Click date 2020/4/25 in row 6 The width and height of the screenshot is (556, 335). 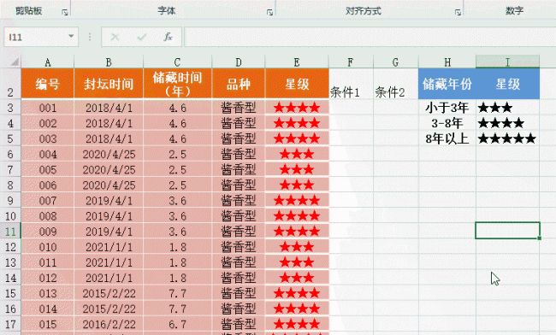coord(109,154)
